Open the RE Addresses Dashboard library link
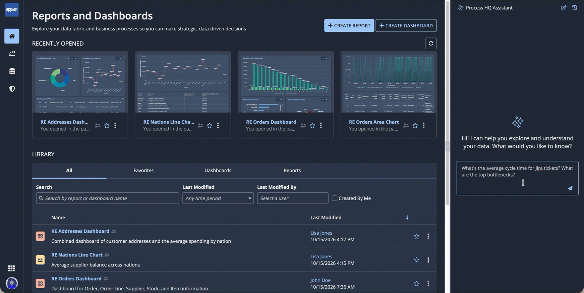Screen dimensions: 584x293 [80, 231]
